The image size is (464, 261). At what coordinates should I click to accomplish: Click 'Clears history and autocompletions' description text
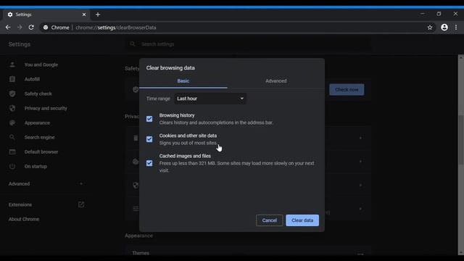pos(216,123)
